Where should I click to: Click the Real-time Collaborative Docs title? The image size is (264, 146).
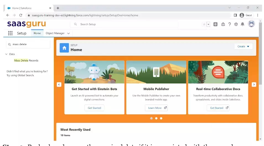pos(218,89)
